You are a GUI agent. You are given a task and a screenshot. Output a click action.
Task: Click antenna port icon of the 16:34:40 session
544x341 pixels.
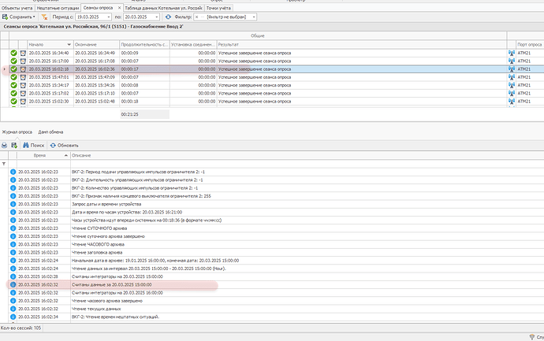coord(512,53)
